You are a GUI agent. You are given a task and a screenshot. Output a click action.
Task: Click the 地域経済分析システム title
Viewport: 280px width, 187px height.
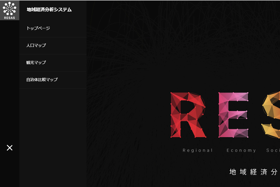(49, 10)
